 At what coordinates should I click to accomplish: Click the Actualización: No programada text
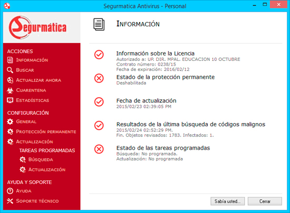(x=149, y=159)
